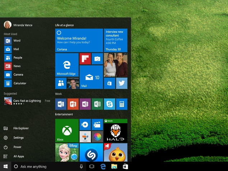Viewport: 228px width, 171px height.
Task: Open the Halo game tile
Action: [x=116, y=130]
